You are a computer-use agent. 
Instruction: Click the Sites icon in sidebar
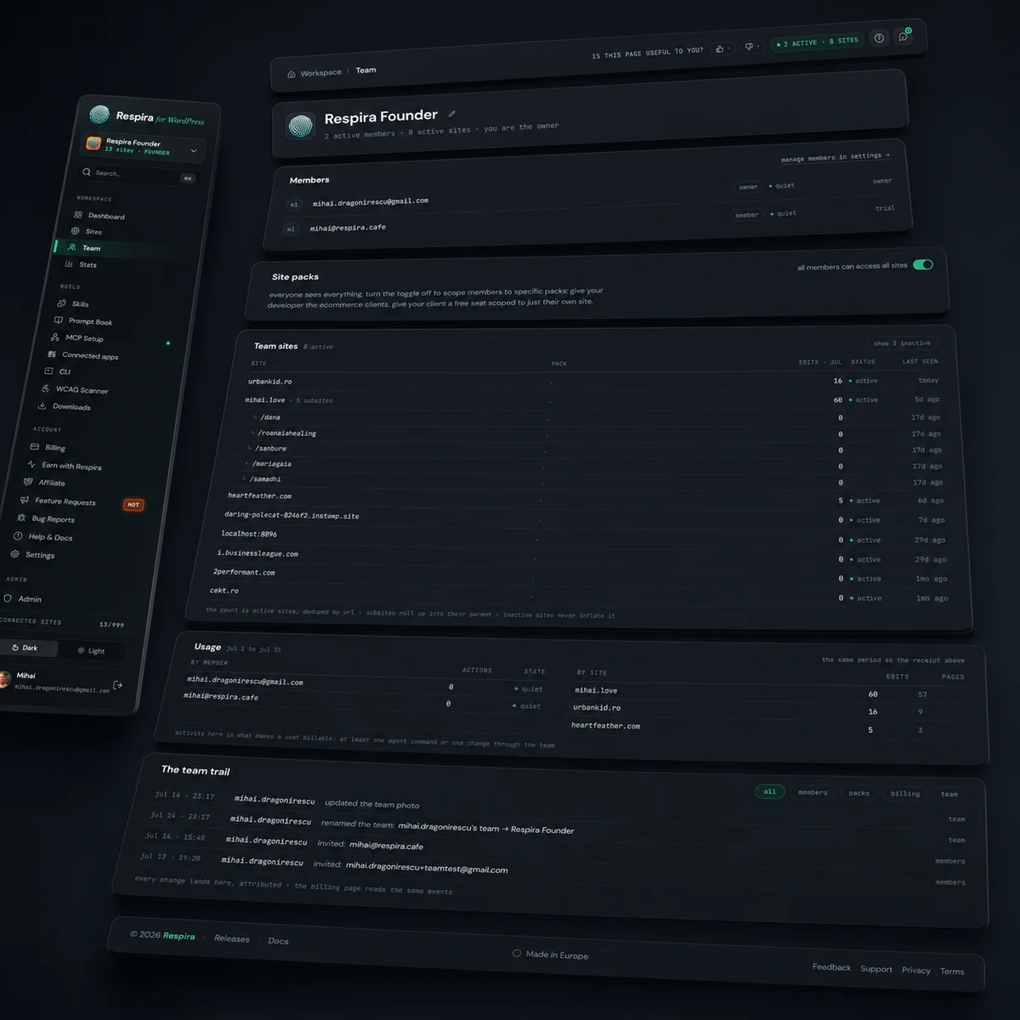pyautogui.click(x=76, y=230)
